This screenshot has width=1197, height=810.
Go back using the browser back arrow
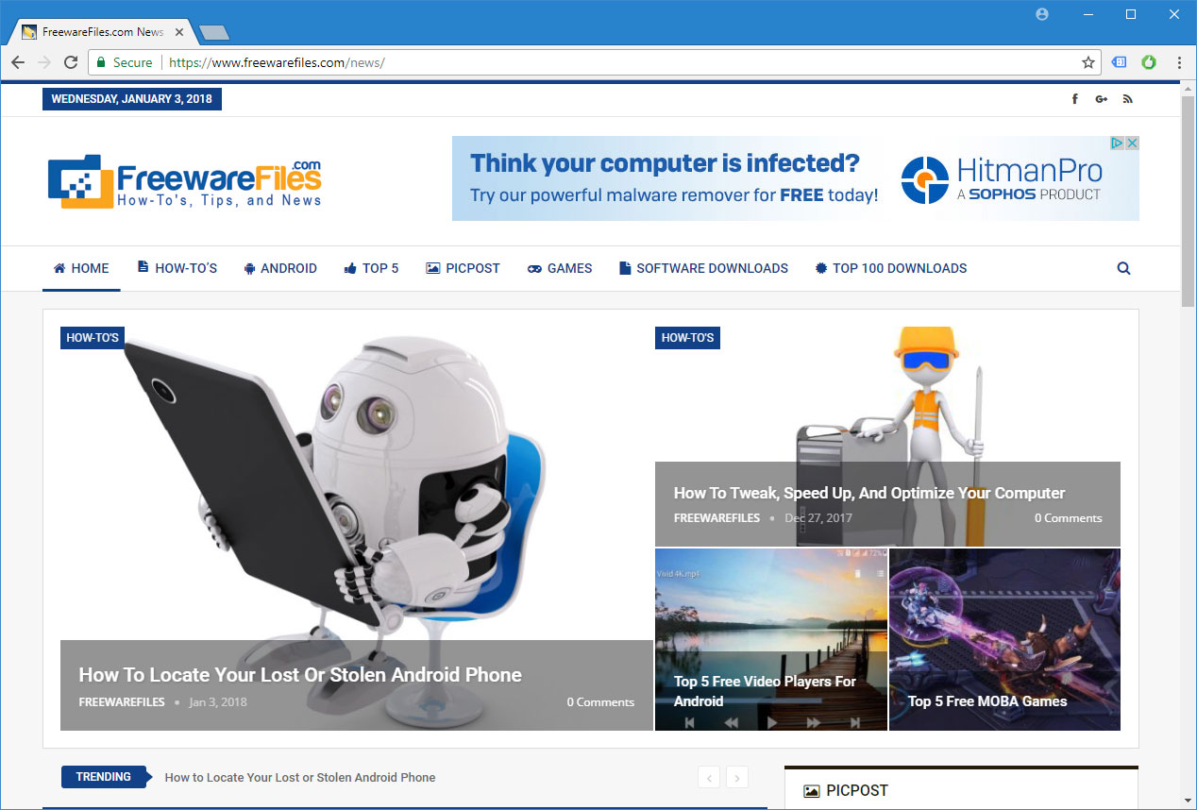pos(18,62)
